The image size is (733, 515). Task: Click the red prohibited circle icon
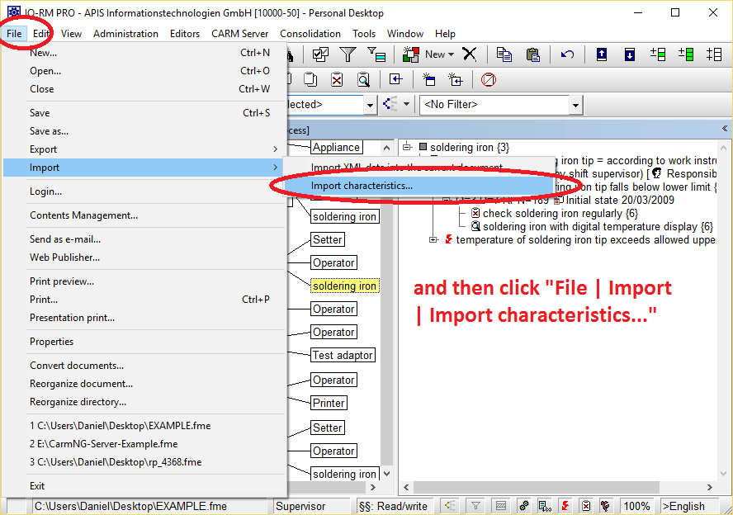(x=489, y=80)
